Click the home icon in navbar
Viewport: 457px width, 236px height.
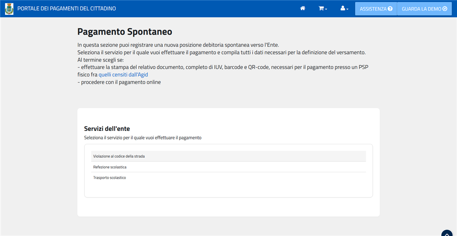point(303,8)
